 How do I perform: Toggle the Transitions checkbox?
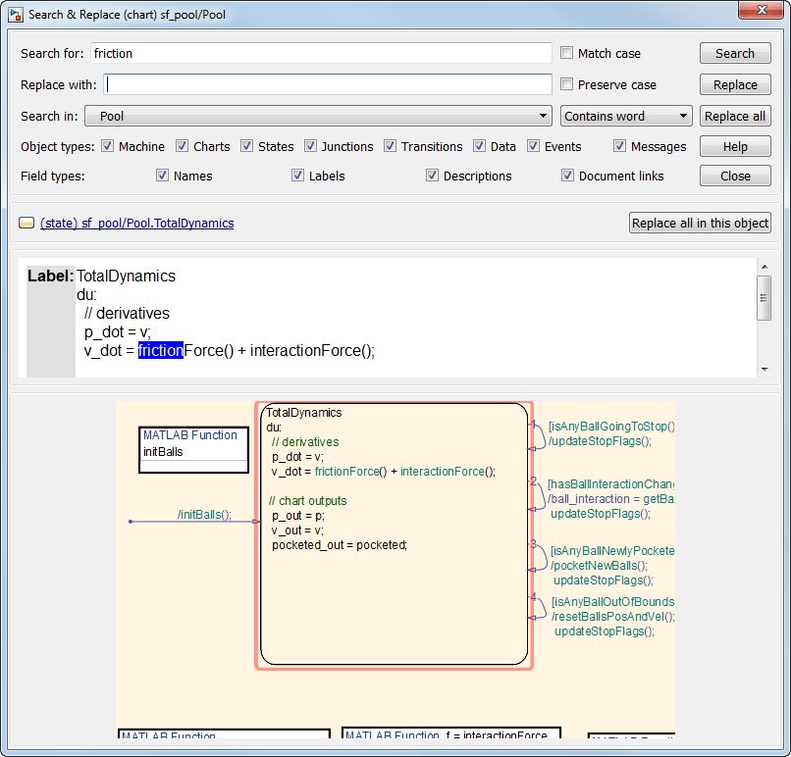(x=390, y=146)
